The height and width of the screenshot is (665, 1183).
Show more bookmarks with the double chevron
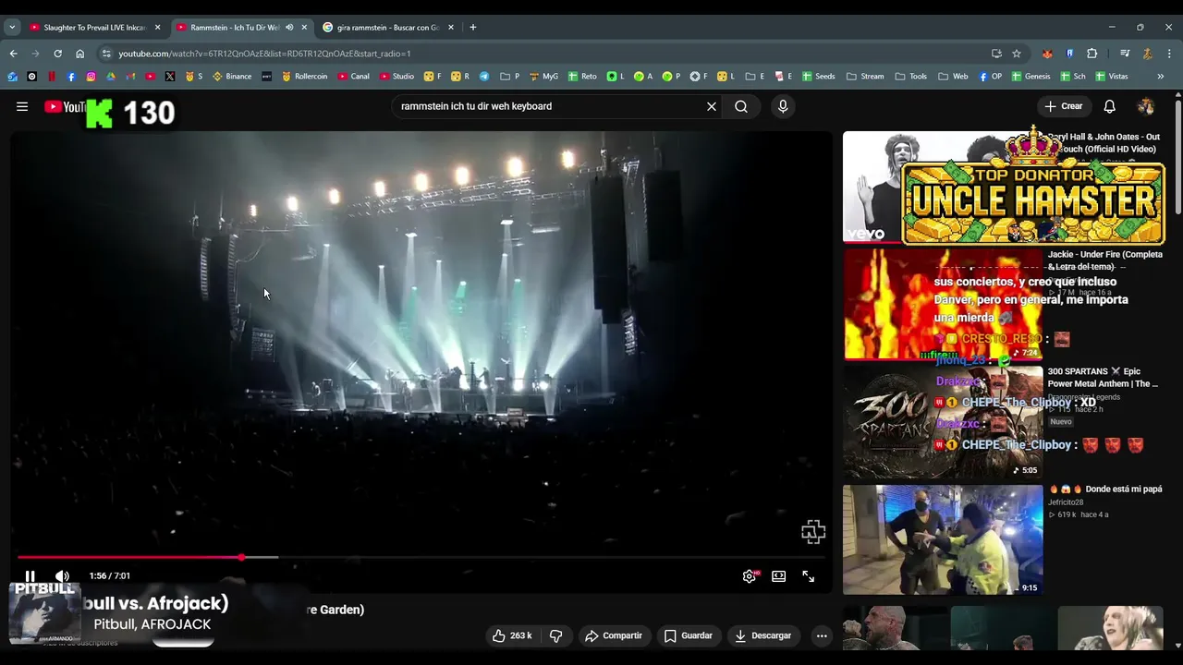pyautogui.click(x=1161, y=77)
